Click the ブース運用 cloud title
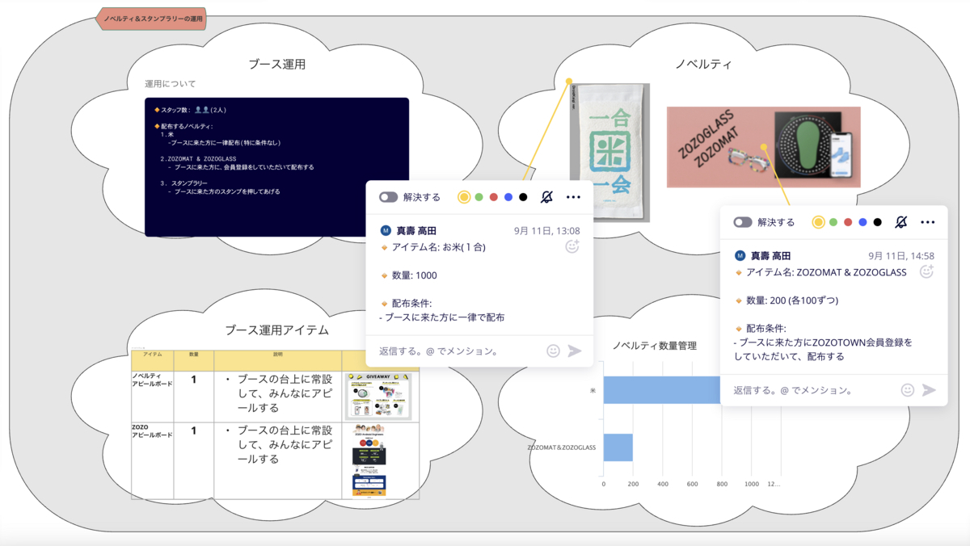Viewport: 970px width, 546px height. [276, 64]
